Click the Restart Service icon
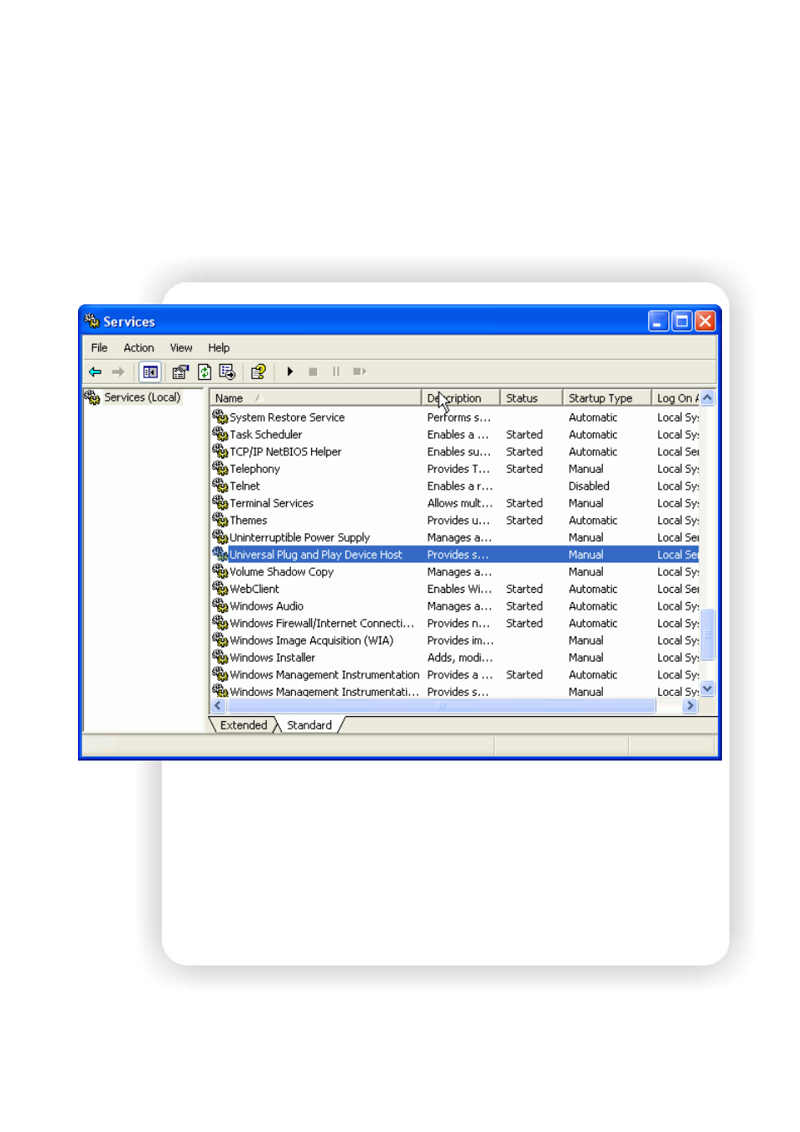Viewport: 800px width, 1132px height. click(x=360, y=371)
